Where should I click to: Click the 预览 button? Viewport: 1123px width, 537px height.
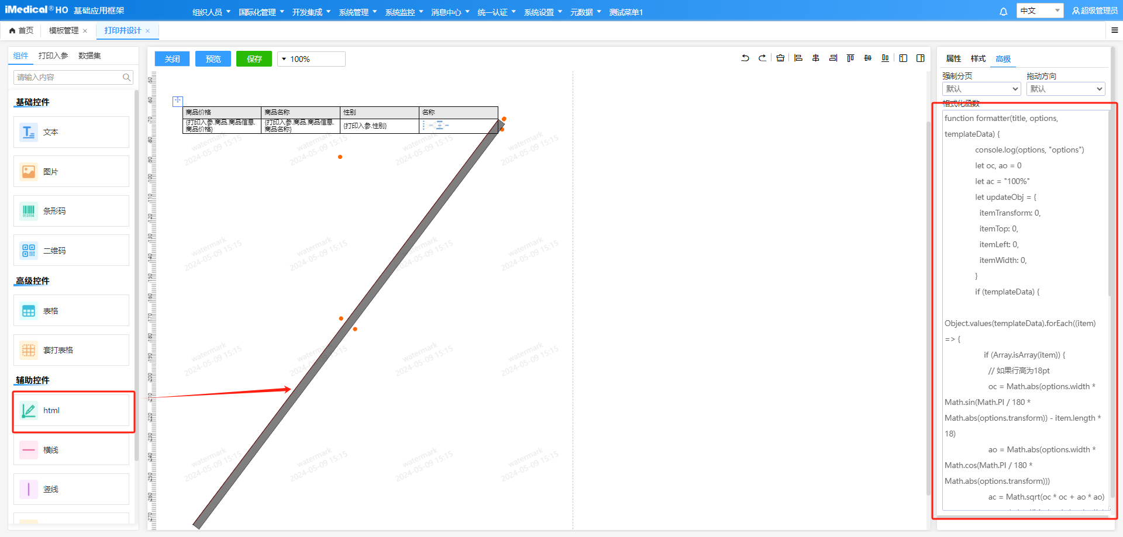(x=213, y=59)
